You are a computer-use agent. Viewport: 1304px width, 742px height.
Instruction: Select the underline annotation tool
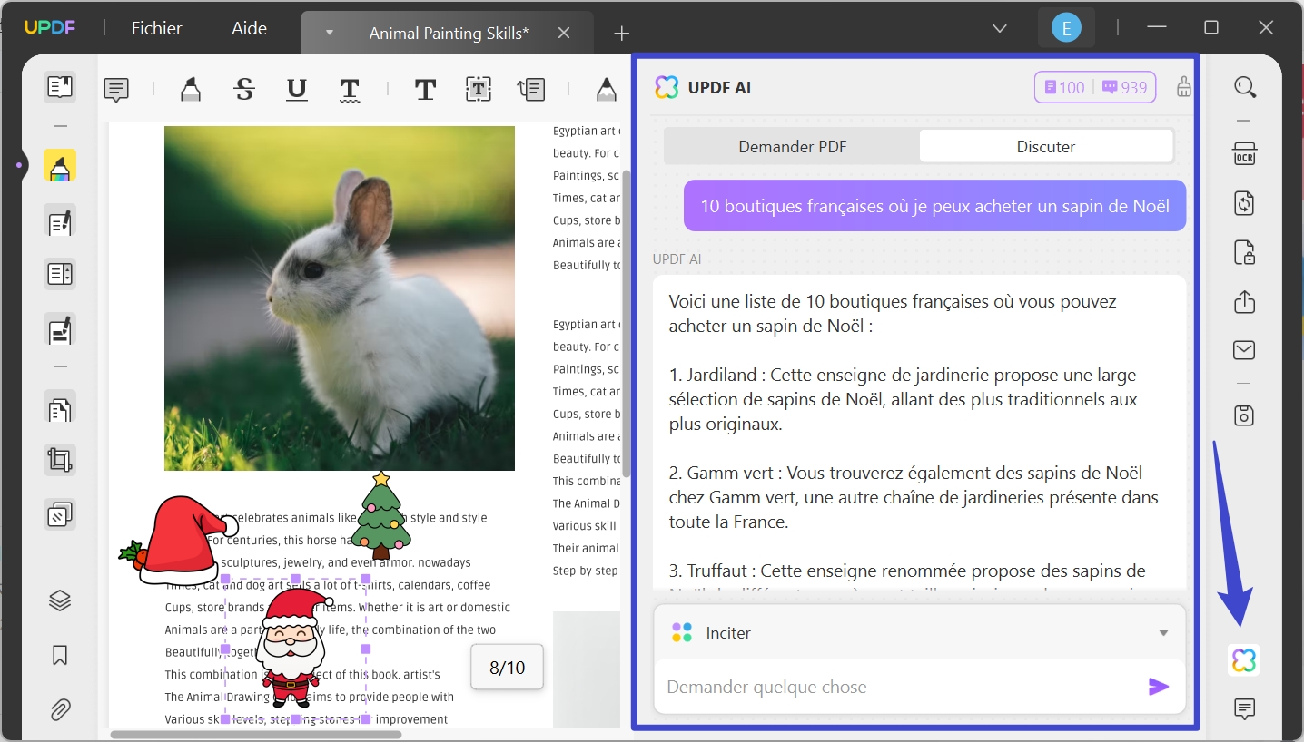[x=297, y=89]
